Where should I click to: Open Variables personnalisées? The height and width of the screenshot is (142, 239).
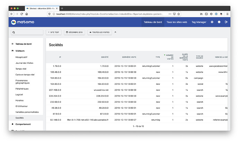click(27, 112)
